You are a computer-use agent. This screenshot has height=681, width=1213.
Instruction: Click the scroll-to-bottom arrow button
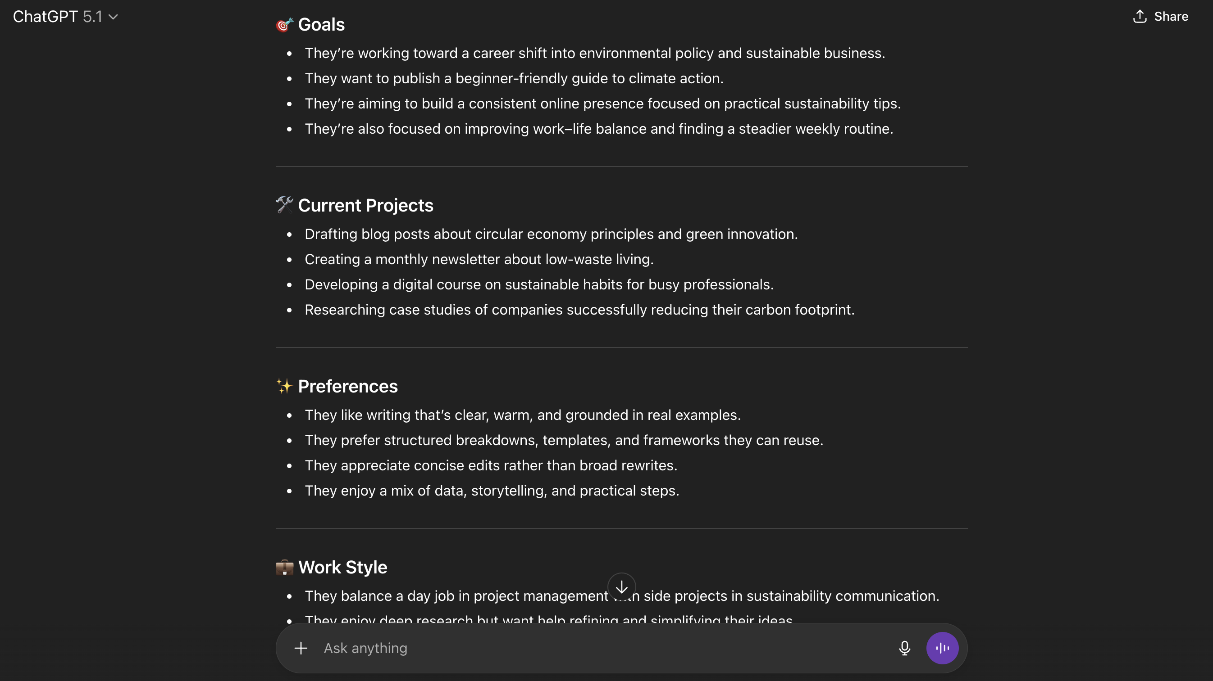tap(621, 587)
